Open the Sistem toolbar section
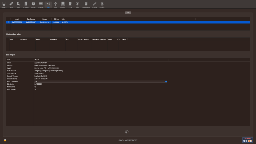256x144 pixels. click(4, 5)
